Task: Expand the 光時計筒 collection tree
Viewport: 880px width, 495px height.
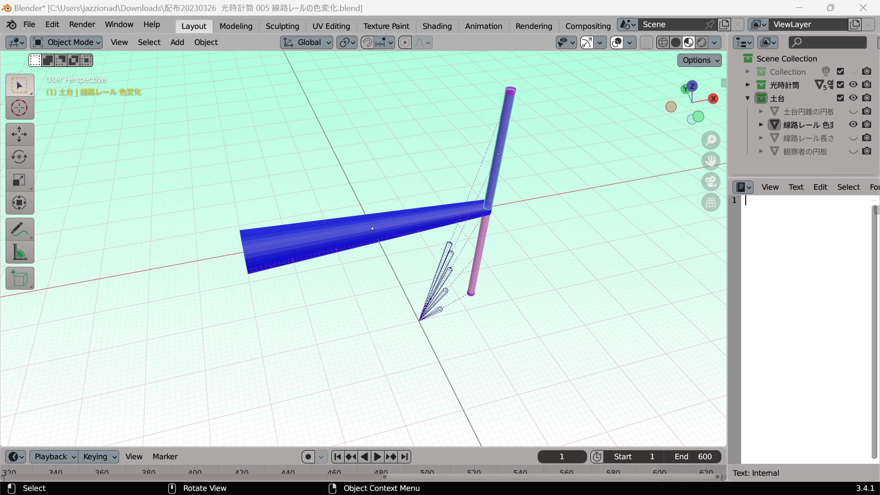Action: (748, 85)
